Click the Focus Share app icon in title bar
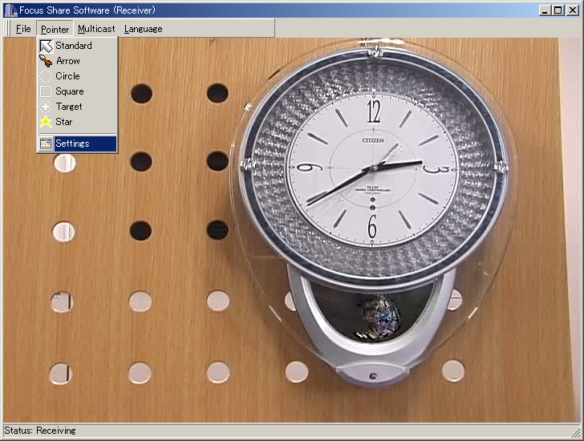 [10, 10]
